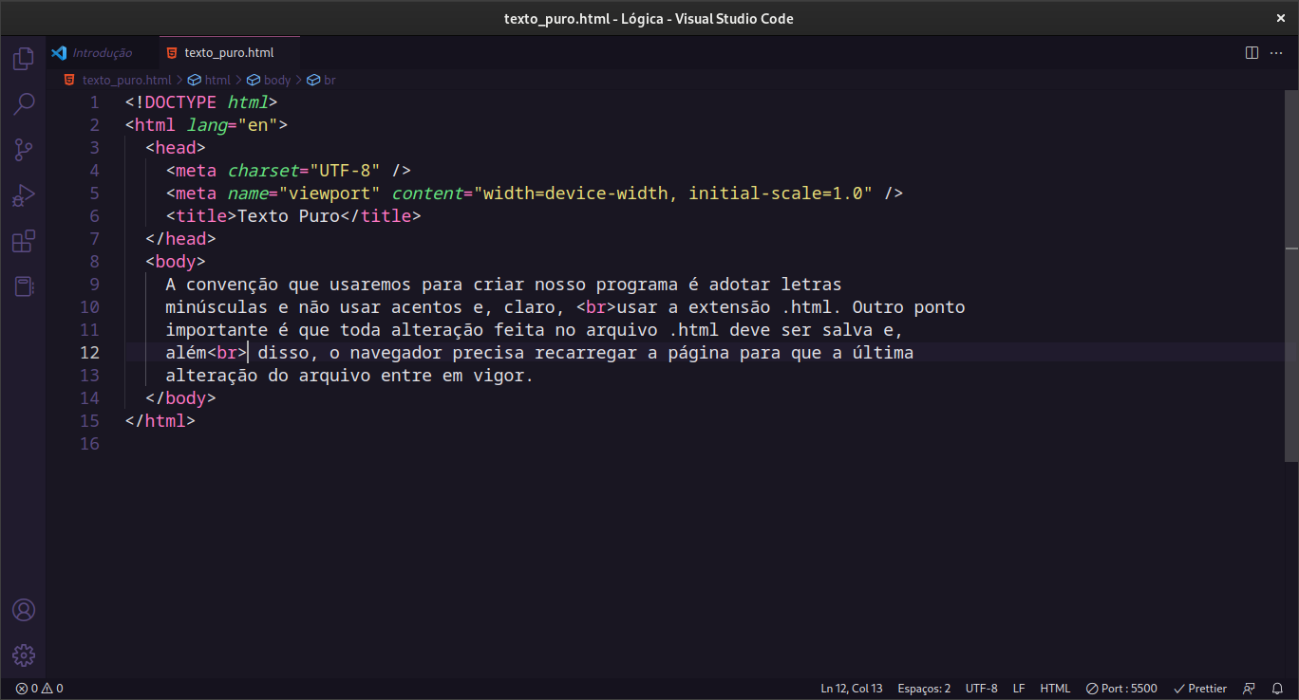
Task: Click the editor vertical scrollbar
Action: tap(1292, 276)
